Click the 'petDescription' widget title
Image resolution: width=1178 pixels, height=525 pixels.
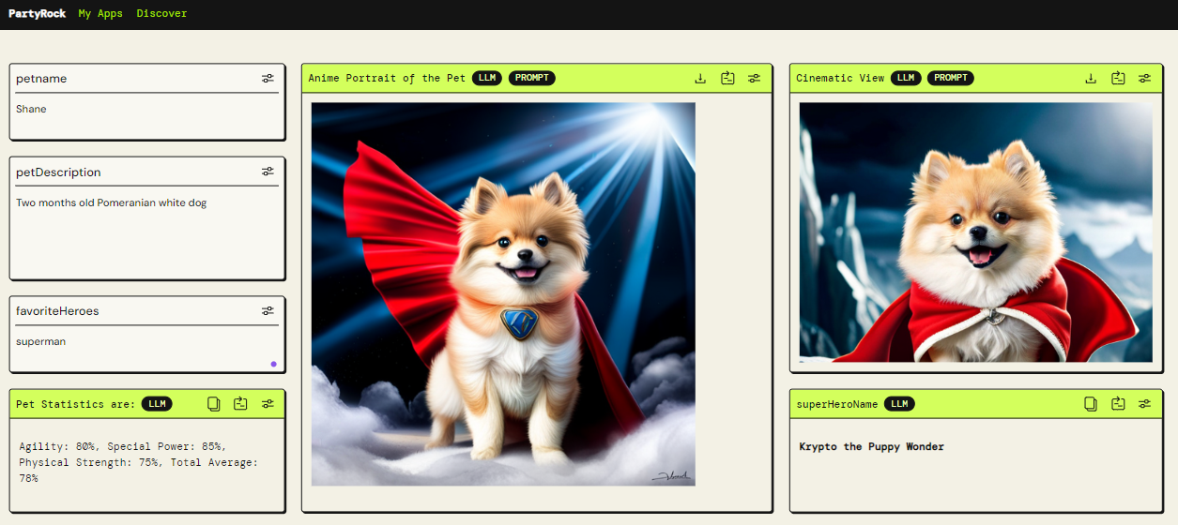[x=58, y=172]
